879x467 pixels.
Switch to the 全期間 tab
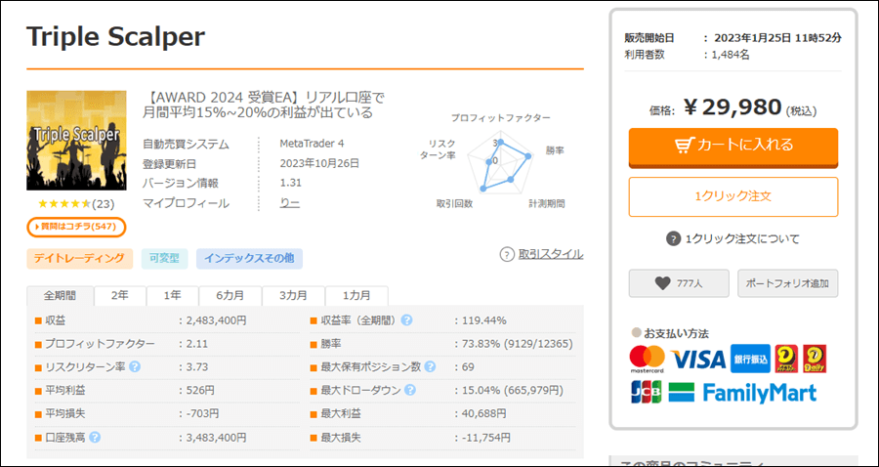point(60,295)
